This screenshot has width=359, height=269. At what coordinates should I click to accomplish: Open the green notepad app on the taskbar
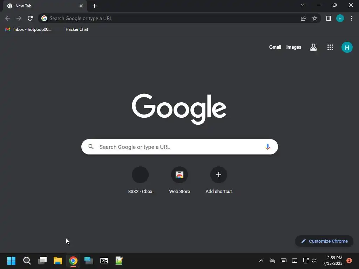tap(119, 261)
